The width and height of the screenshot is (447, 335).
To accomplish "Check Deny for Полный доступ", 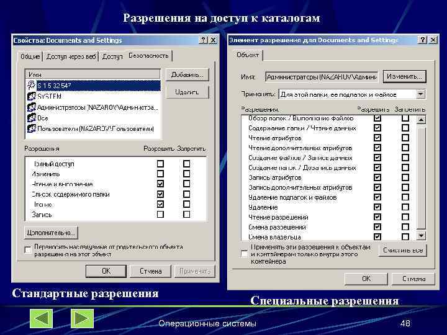I will tap(186, 164).
